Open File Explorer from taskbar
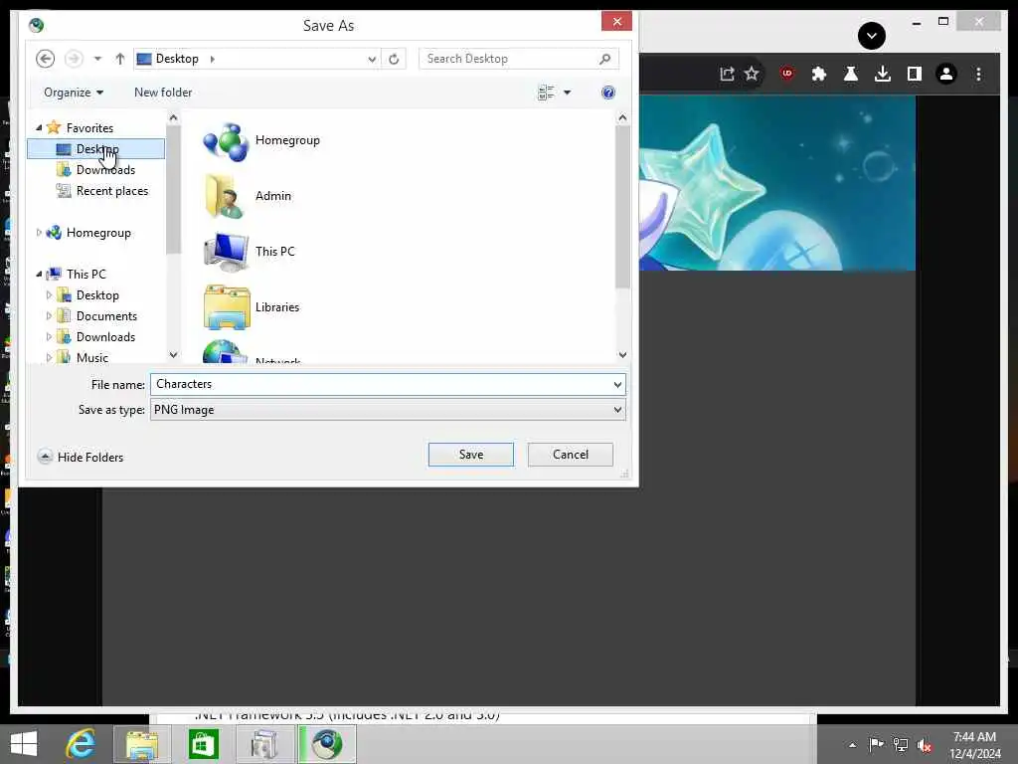 coord(142,744)
